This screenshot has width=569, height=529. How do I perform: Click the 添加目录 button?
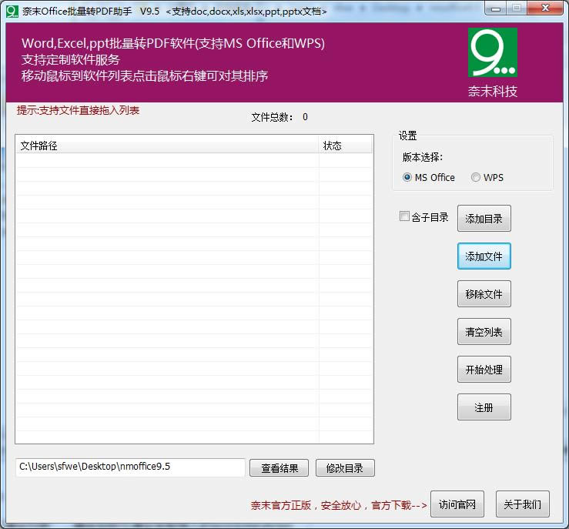[484, 219]
